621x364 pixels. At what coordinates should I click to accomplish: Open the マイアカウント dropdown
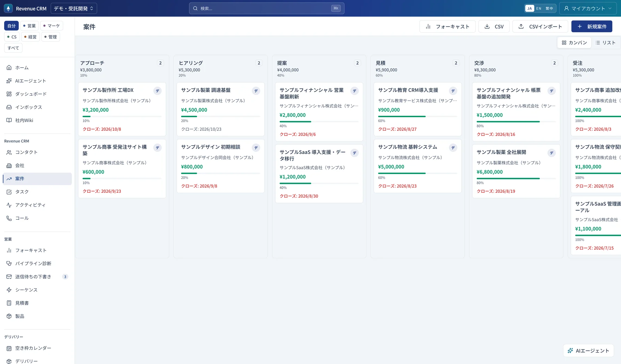click(x=588, y=8)
